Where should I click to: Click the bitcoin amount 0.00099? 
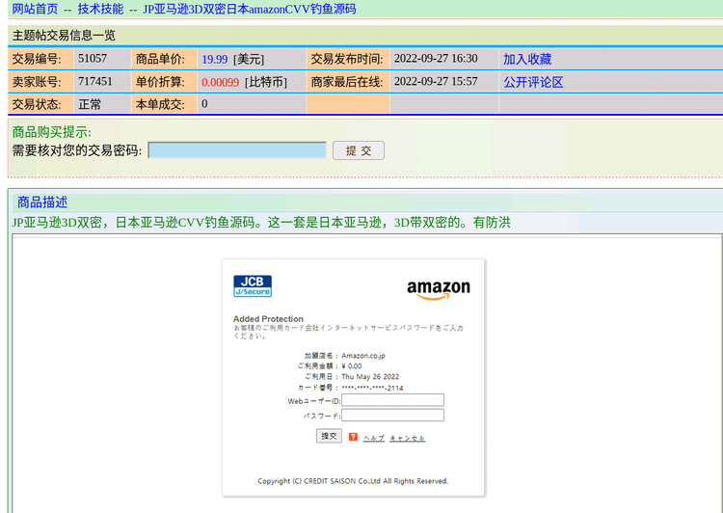point(220,82)
